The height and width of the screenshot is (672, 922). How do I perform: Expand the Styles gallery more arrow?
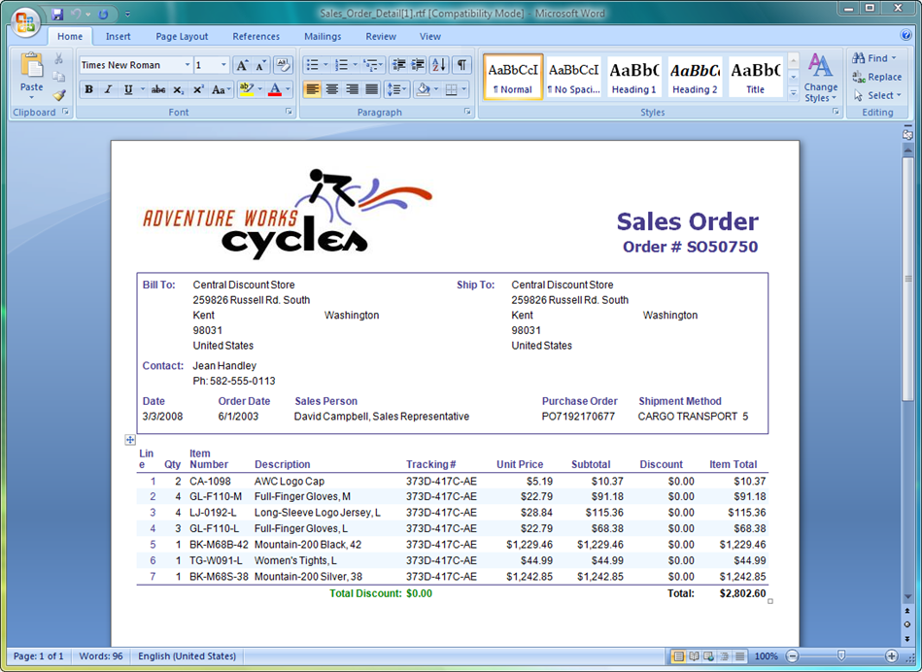pos(793,94)
